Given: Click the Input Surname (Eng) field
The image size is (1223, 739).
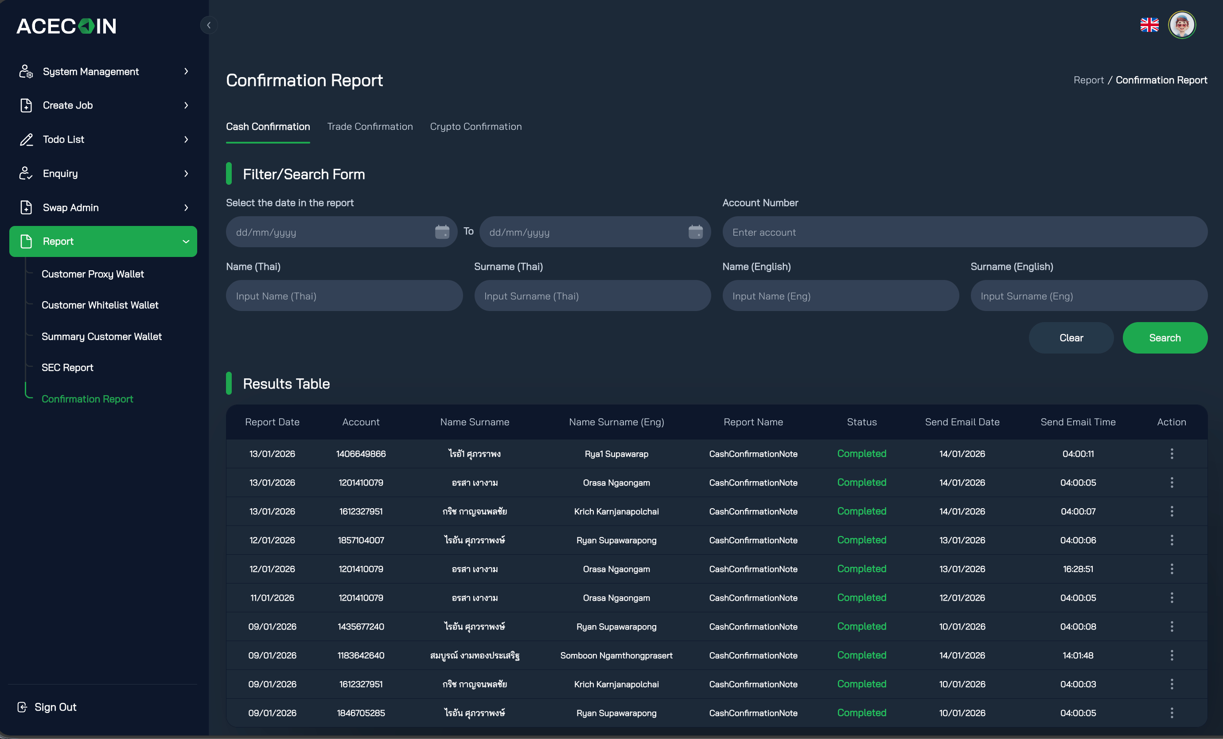Looking at the screenshot, I should click(x=1089, y=296).
